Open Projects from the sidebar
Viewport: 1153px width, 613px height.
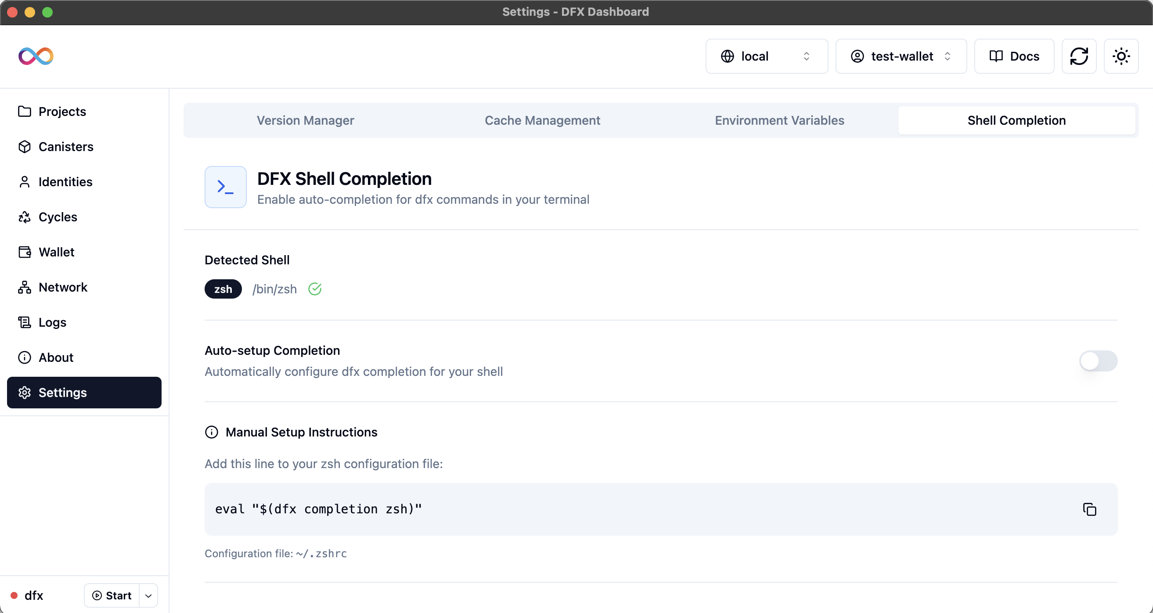(62, 112)
